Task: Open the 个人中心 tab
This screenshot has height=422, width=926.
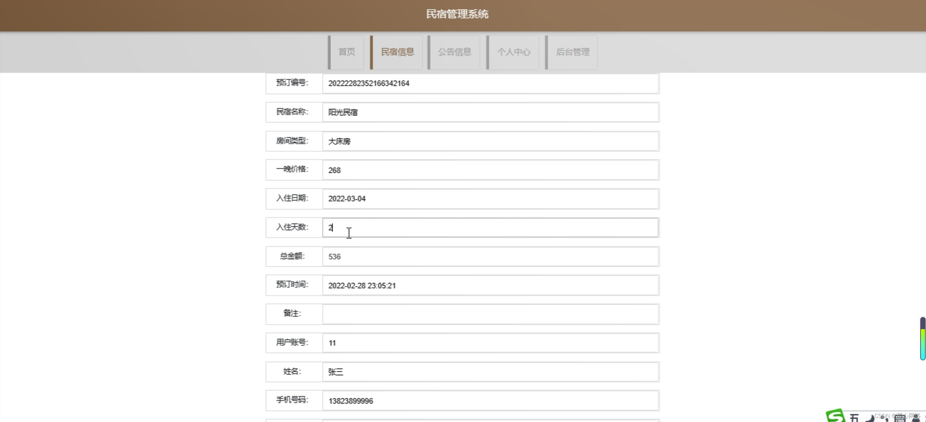Action: [x=513, y=52]
